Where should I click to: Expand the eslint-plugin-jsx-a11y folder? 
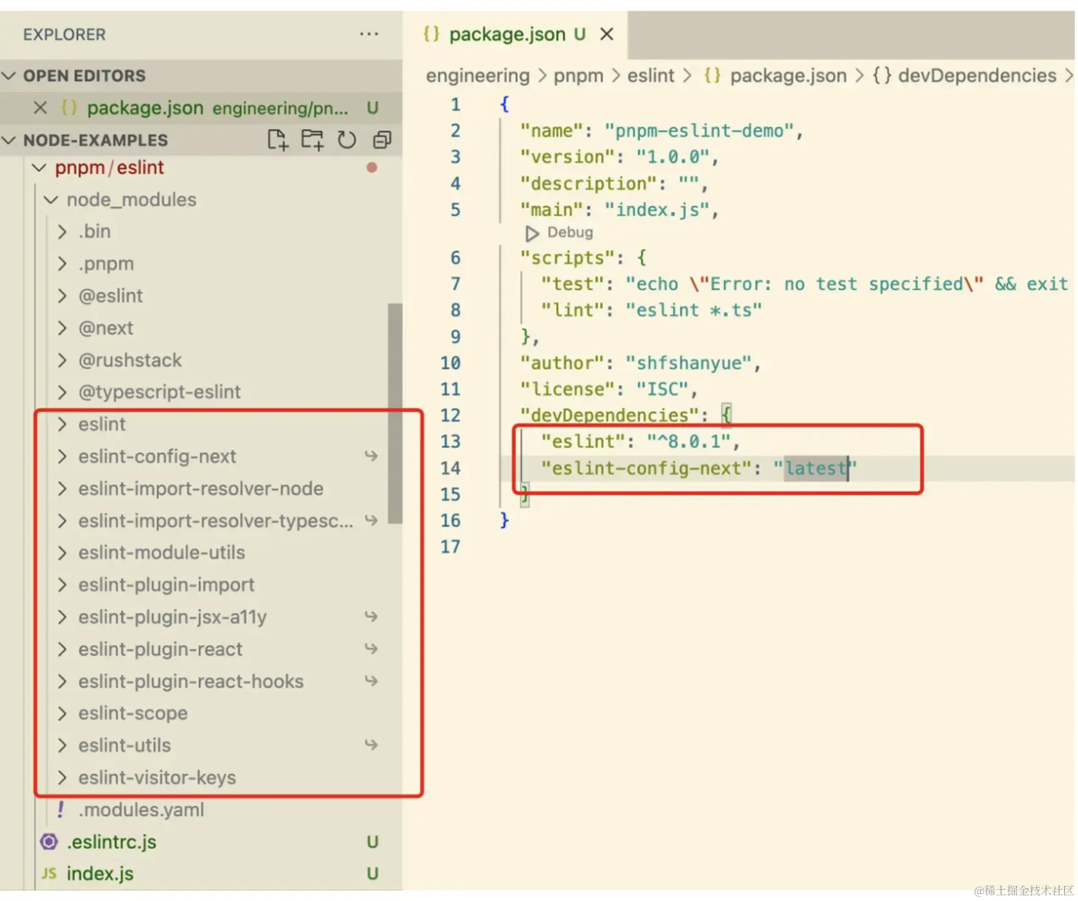pos(61,617)
